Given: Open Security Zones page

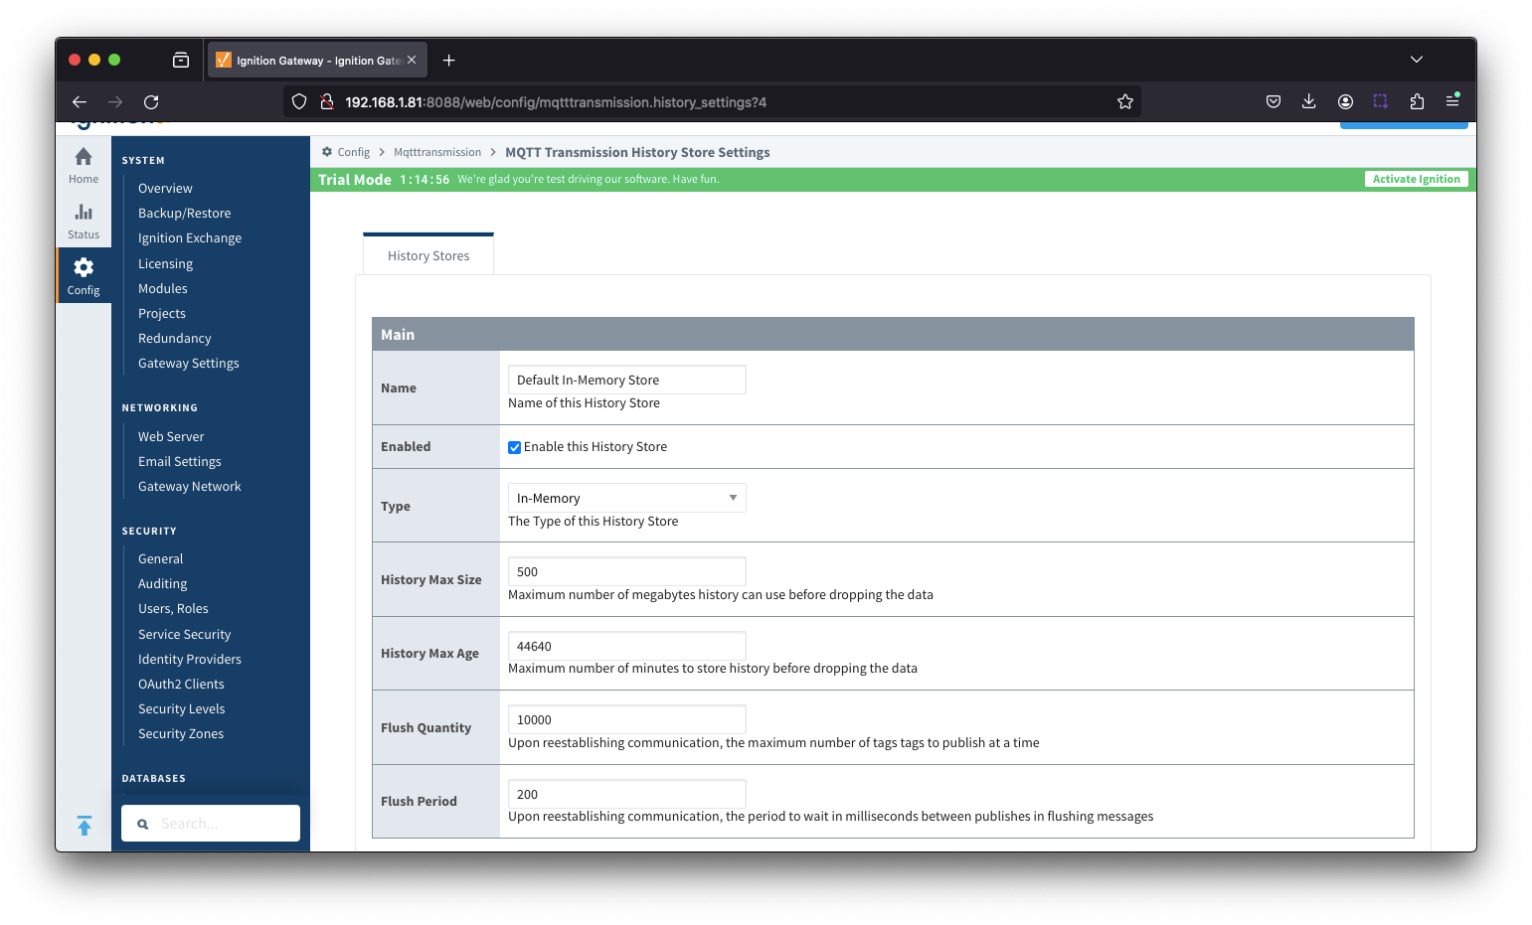Looking at the screenshot, I should pos(181,733).
